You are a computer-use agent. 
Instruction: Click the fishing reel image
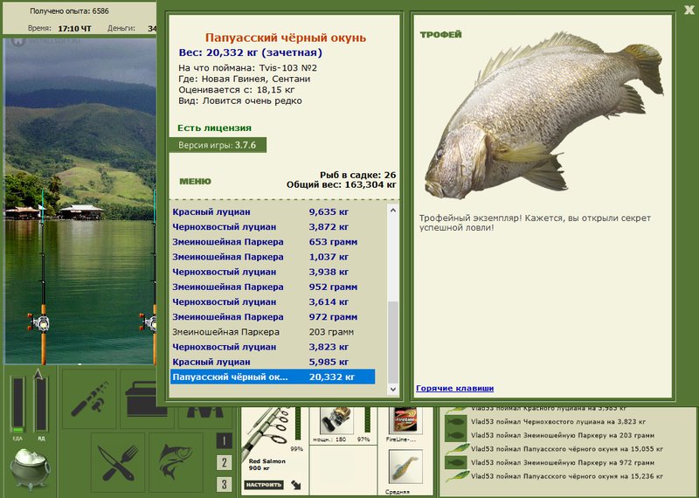(x=336, y=420)
